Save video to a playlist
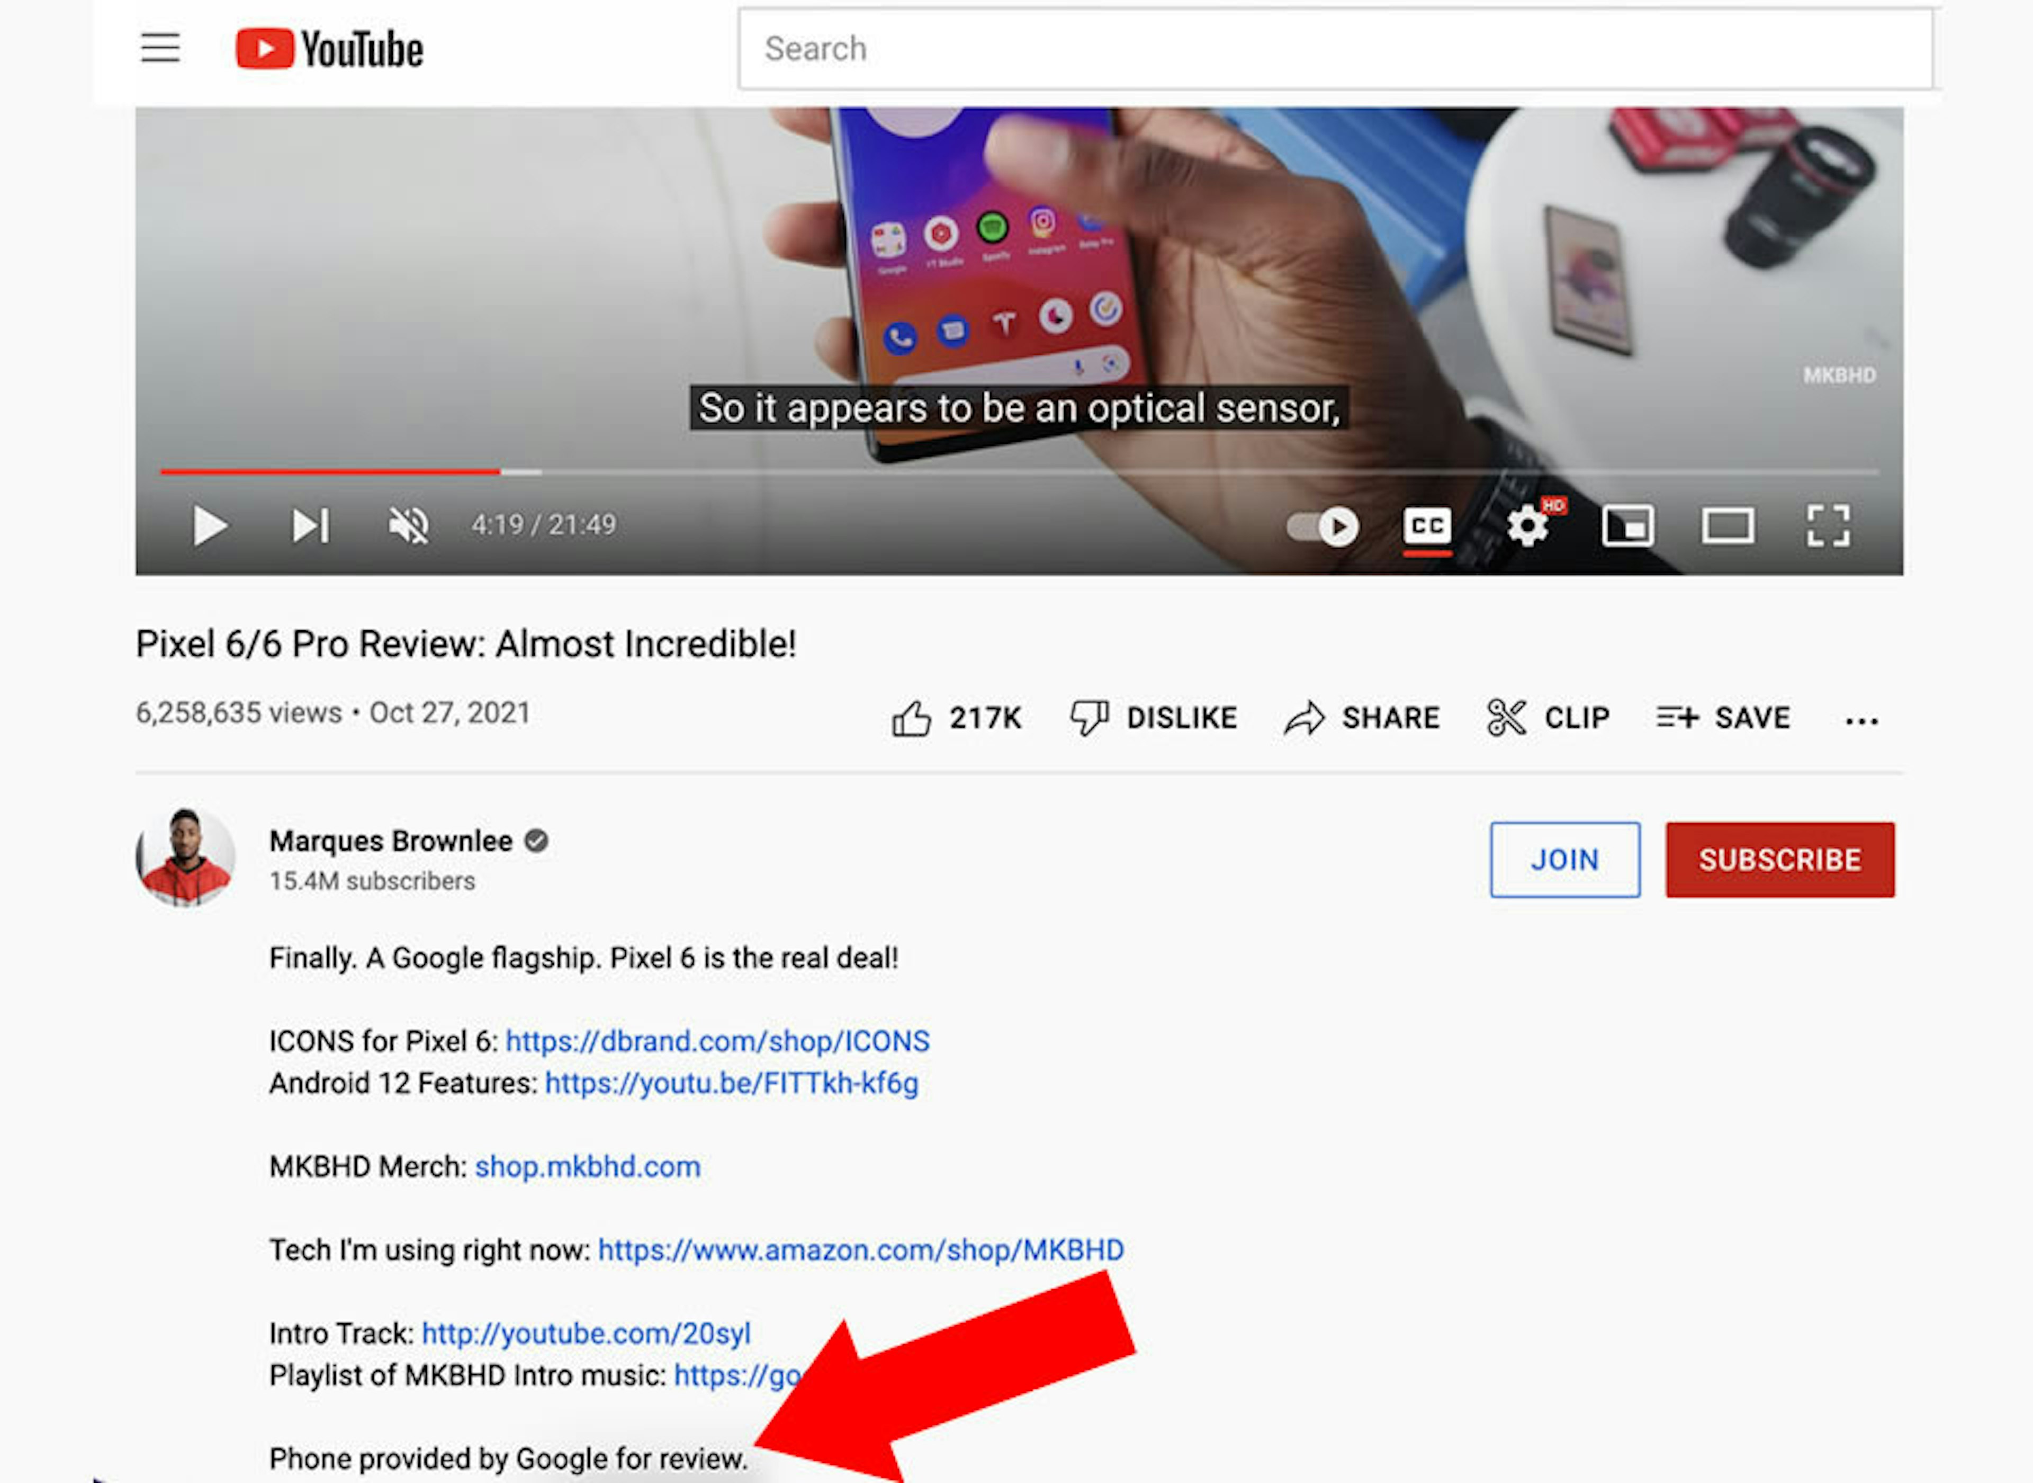Image resolution: width=2033 pixels, height=1483 pixels. pyautogui.click(x=1723, y=718)
